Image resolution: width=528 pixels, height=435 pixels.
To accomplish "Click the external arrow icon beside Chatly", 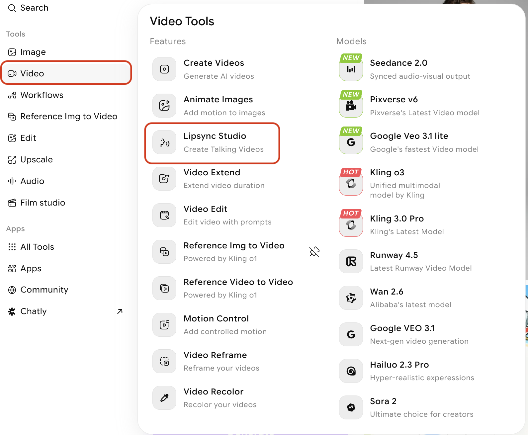I will [120, 311].
